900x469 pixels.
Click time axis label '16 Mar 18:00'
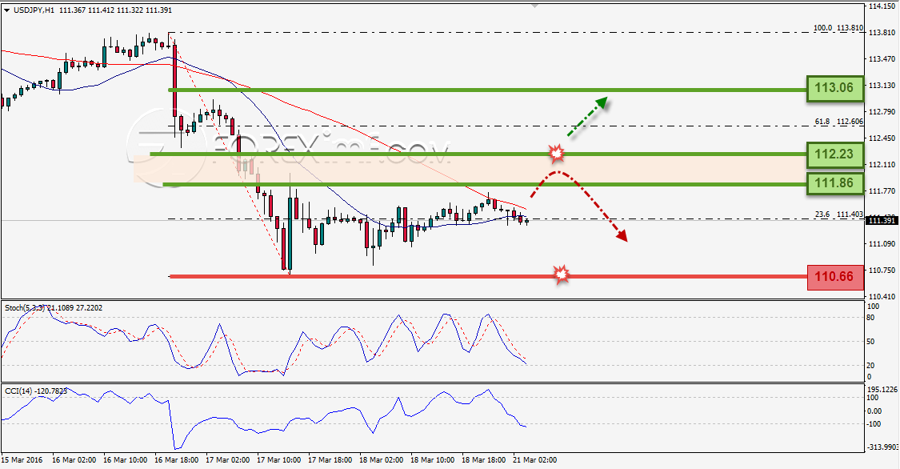[x=177, y=460]
